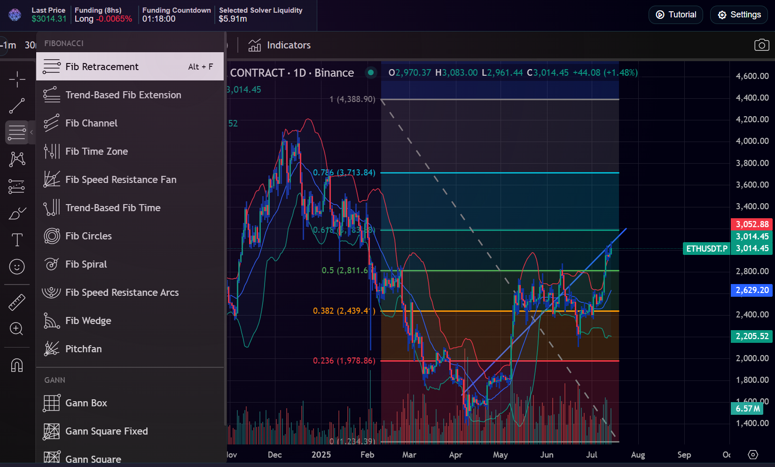Select the Text annotation tool
The image size is (775, 467).
(x=17, y=240)
